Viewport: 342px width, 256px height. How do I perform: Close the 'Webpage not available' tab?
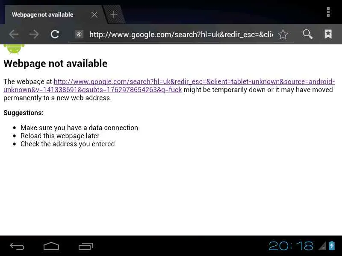pyautogui.click(x=94, y=15)
